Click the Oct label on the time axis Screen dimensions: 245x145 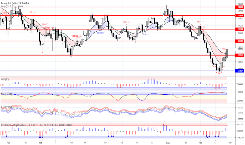[72, 143]
